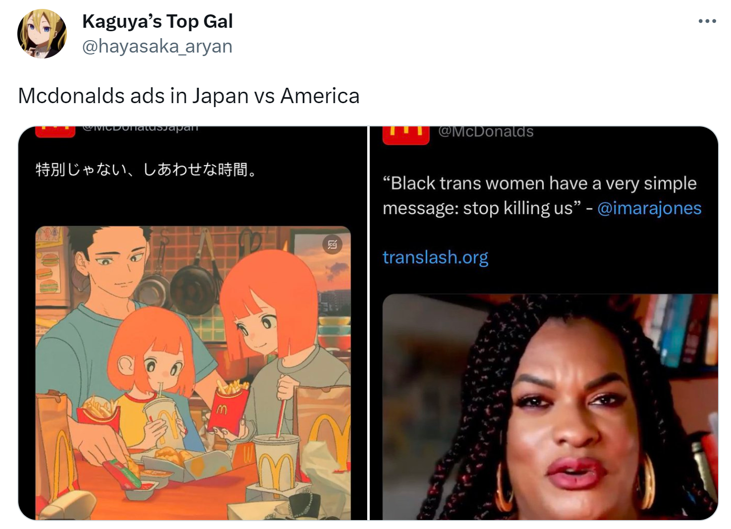Open the translash.org link
Screen dimensions: 731x529
click(435, 257)
